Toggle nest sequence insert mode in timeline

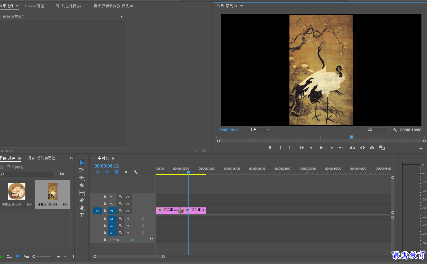[98, 172]
